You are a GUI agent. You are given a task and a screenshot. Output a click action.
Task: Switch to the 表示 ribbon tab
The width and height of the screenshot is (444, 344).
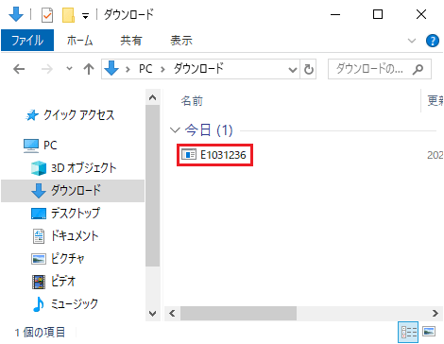click(x=181, y=41)
